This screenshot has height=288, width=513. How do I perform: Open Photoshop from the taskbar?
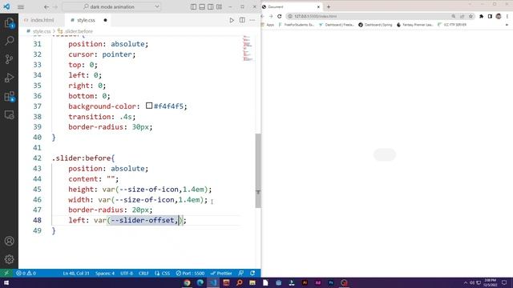tap(331, 282)
